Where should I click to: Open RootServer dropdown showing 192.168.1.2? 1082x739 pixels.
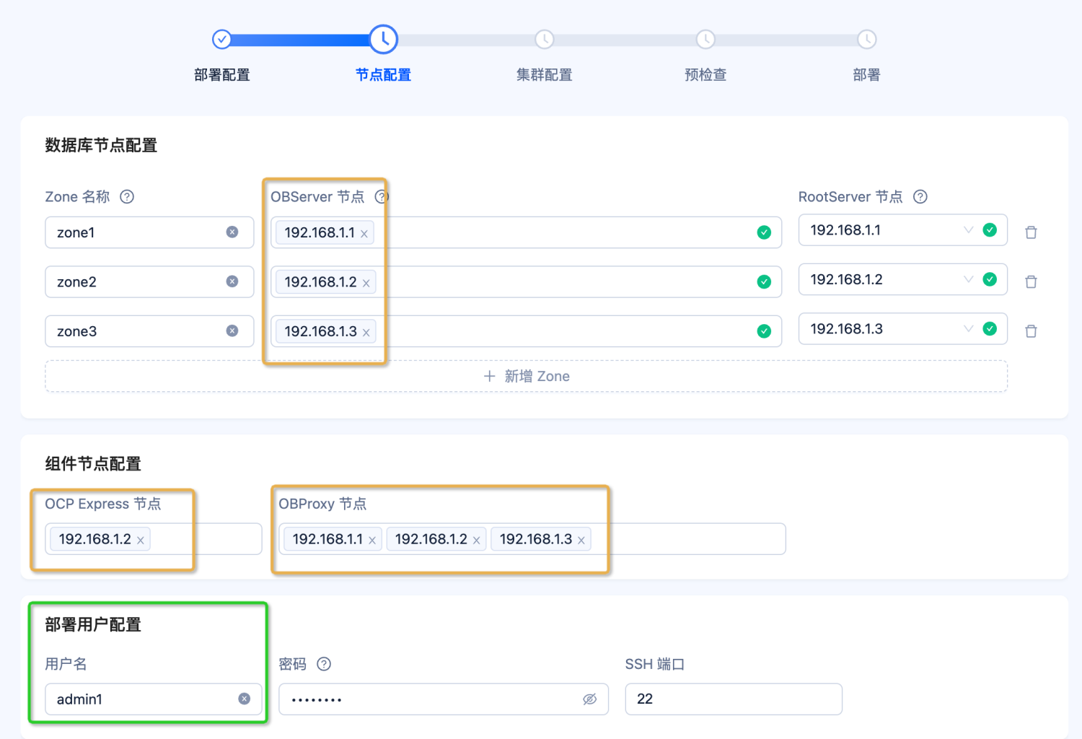click(x=902, y=279)
